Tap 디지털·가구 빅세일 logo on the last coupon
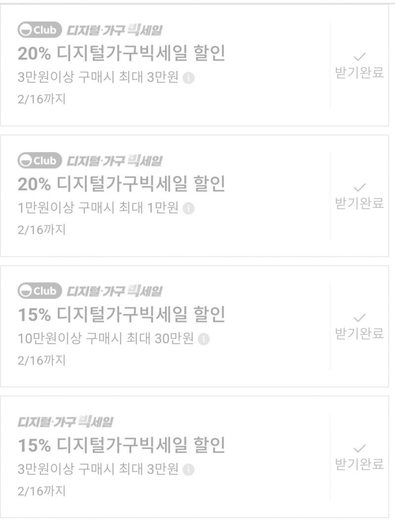 pyautogui.click(x=65, y=422)
